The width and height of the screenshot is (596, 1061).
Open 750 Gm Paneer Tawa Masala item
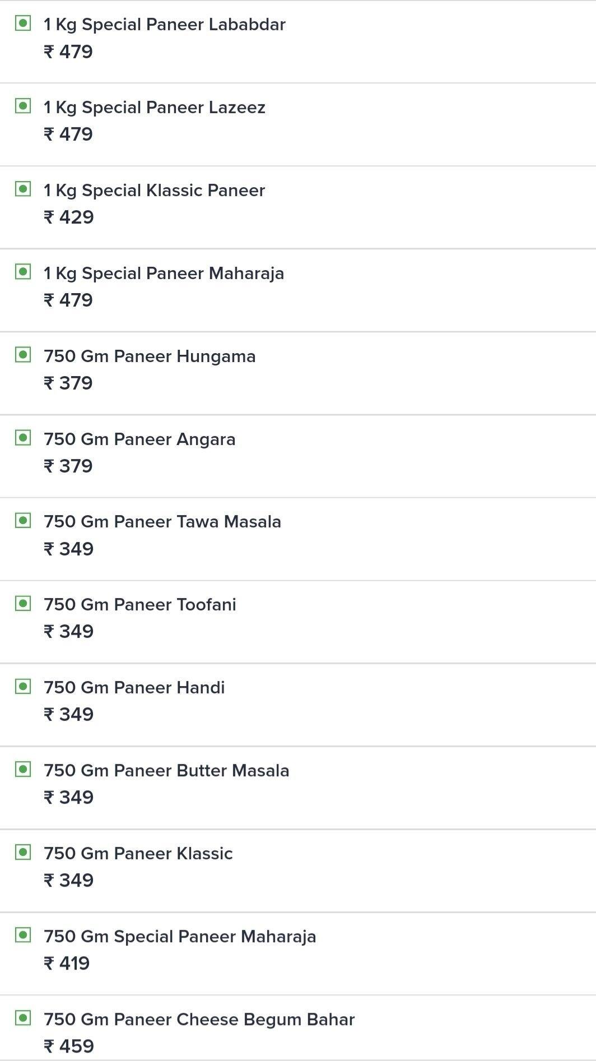tap(162, 522)
